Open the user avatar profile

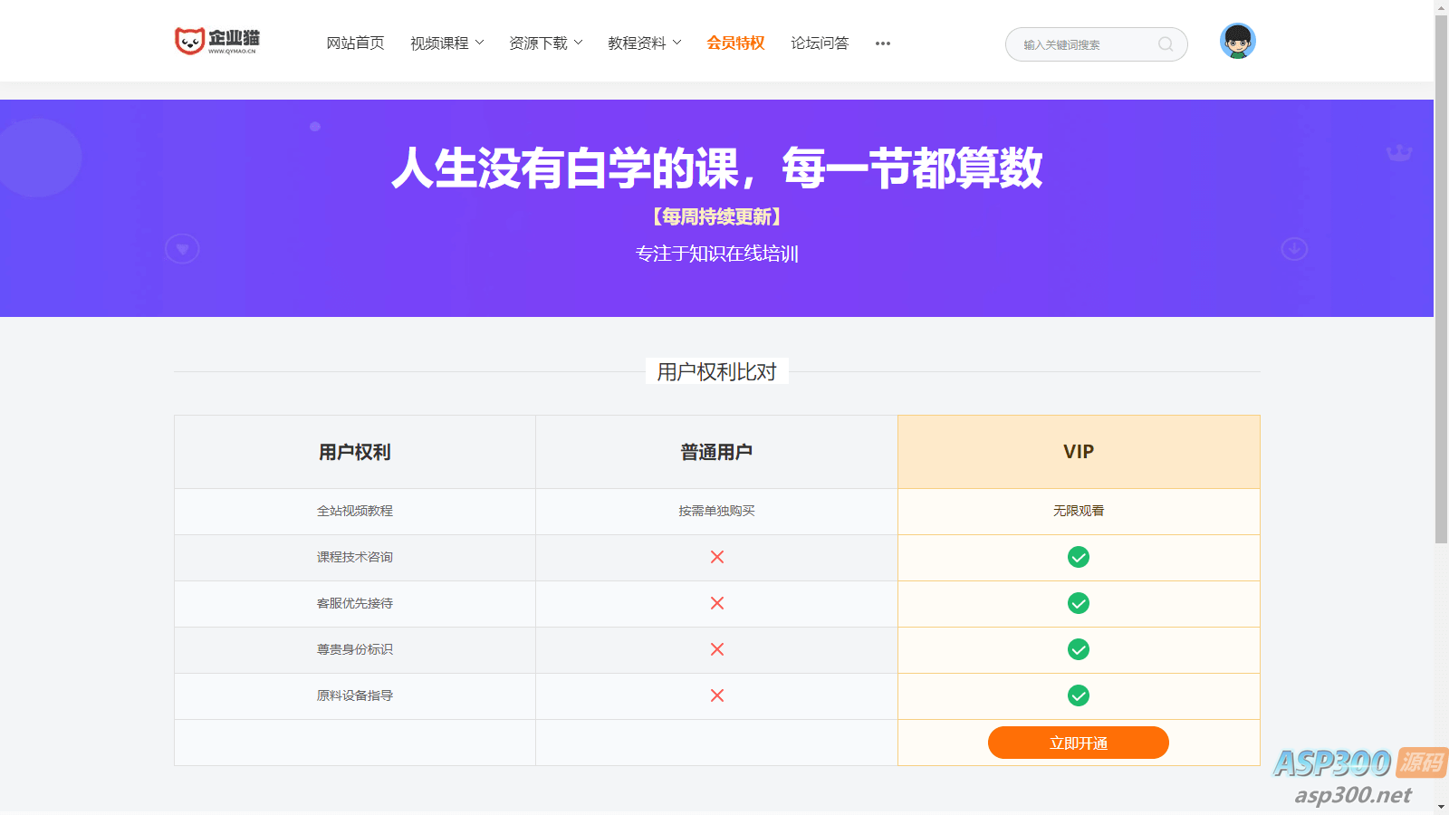(x=1237, y=41)
